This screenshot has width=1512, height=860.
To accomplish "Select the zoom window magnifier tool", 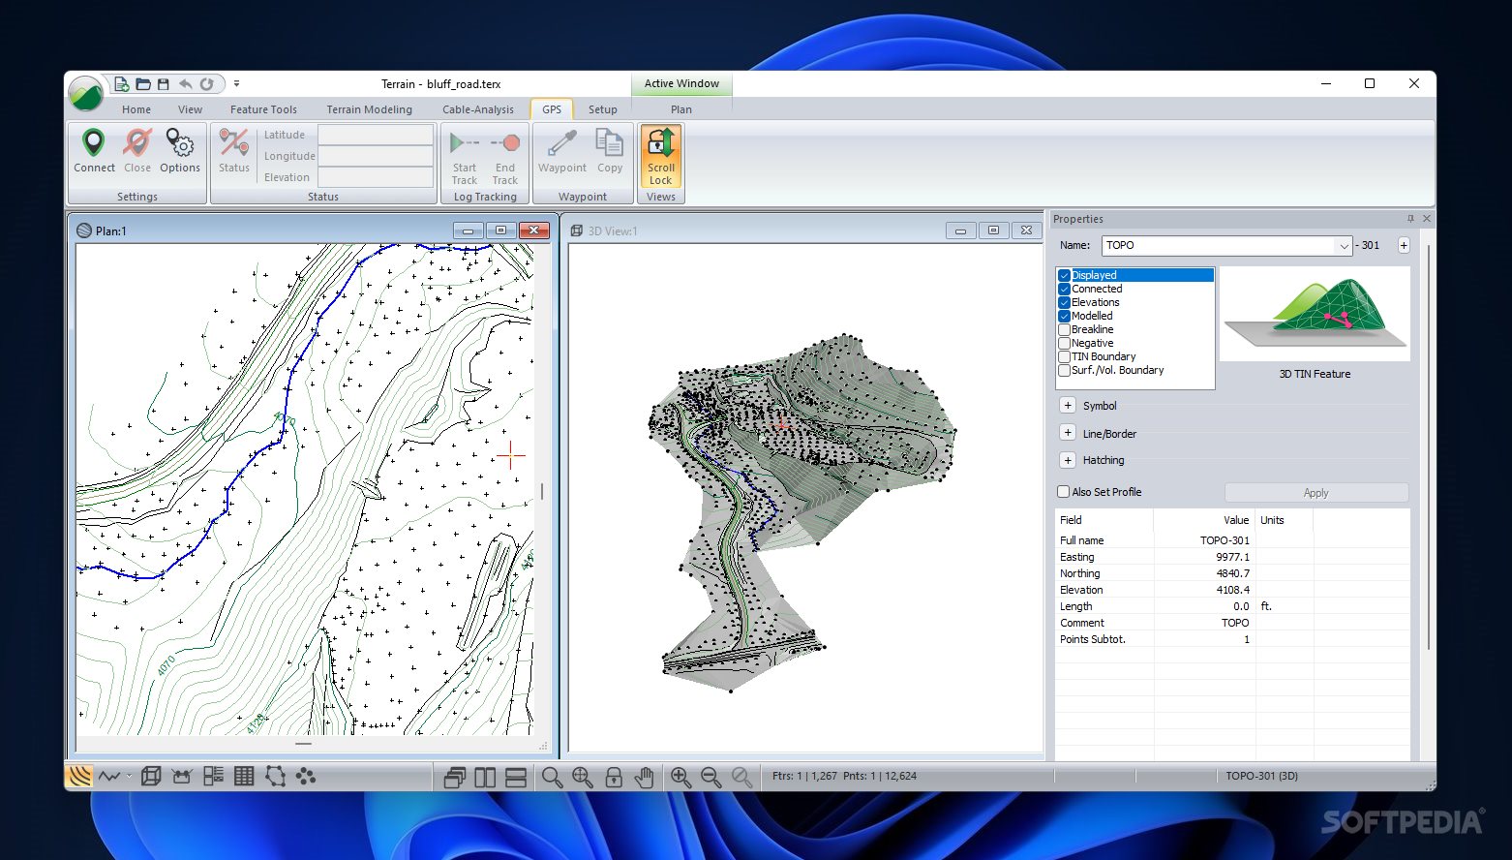I will pyautogui.click(x=552, y=777).
